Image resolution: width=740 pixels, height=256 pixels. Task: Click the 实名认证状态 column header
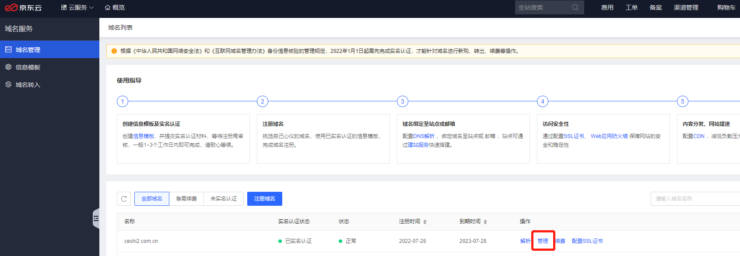pyautogui.click(x=294, y=221)
